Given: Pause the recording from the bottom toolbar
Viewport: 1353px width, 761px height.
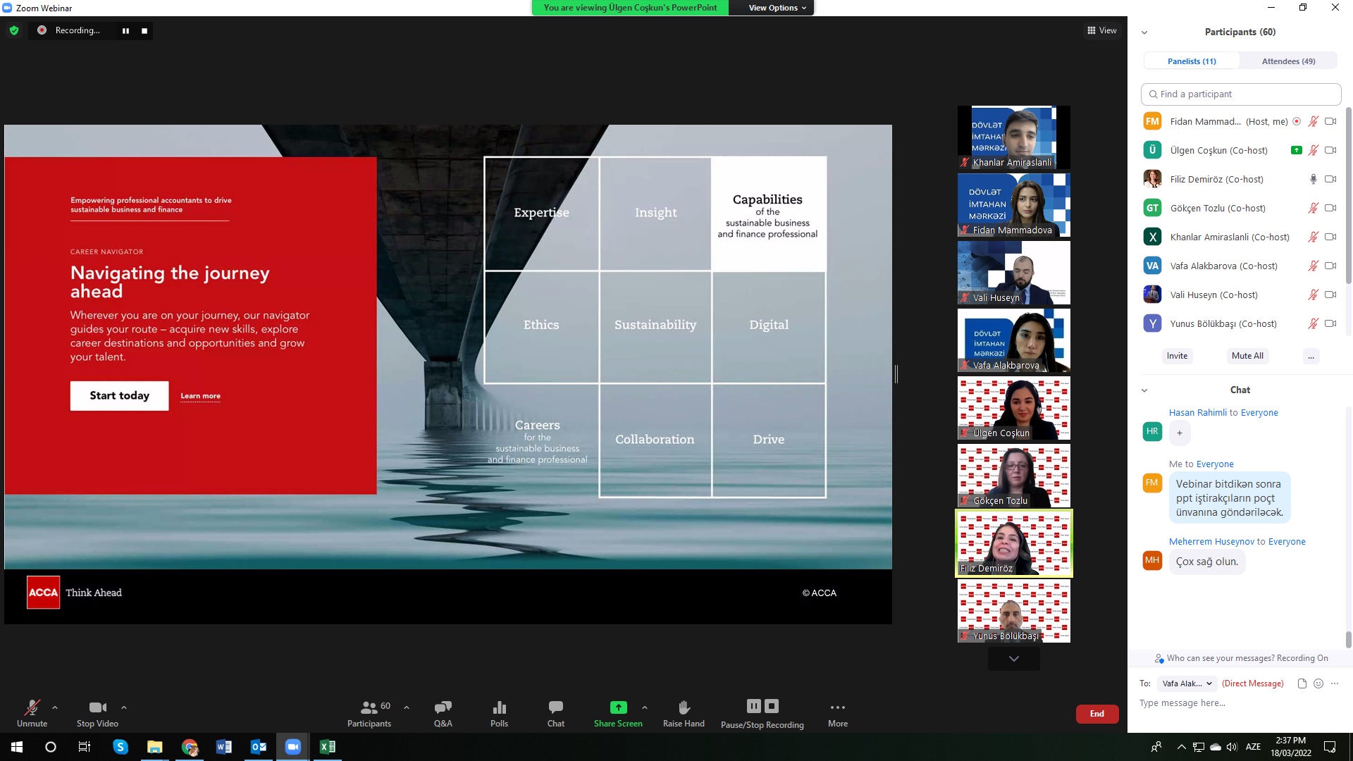Looking at the screenshot, I should [754, 706].
